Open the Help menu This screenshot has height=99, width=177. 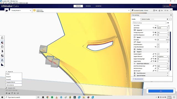click(27, 3)
